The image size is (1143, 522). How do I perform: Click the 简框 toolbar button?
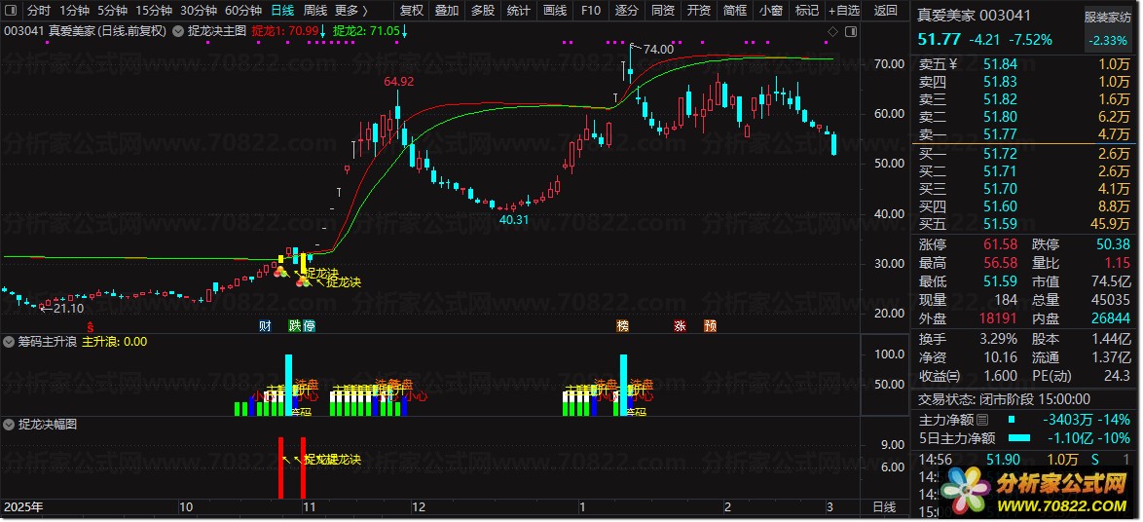click(x=735, y=11)
